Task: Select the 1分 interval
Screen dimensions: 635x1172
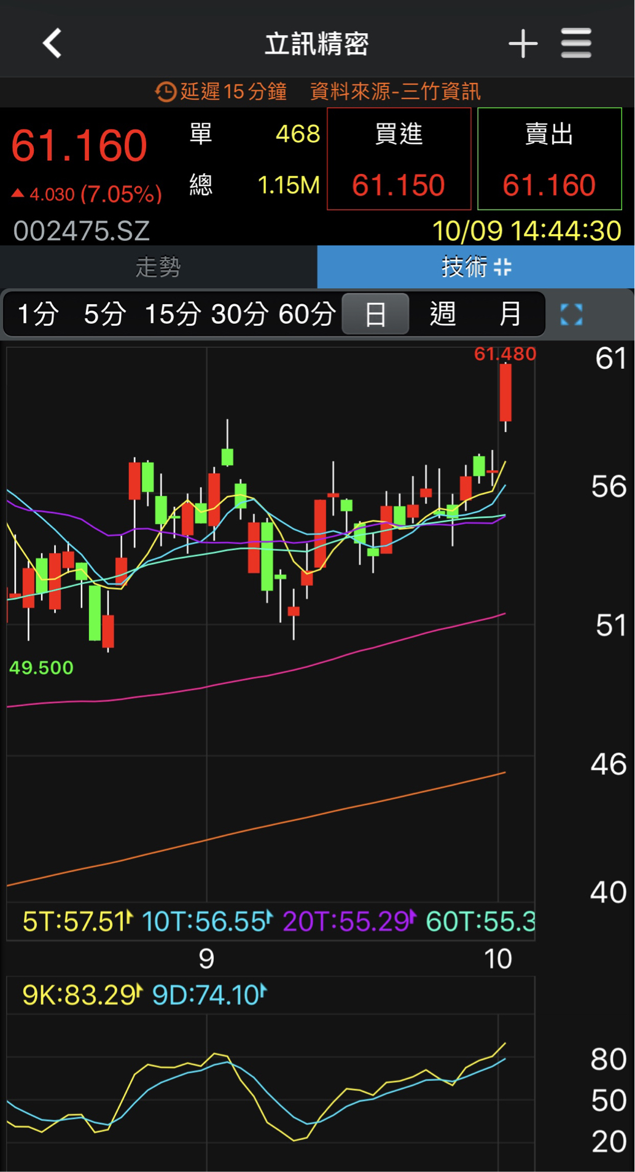Action: tap(38, 315)
